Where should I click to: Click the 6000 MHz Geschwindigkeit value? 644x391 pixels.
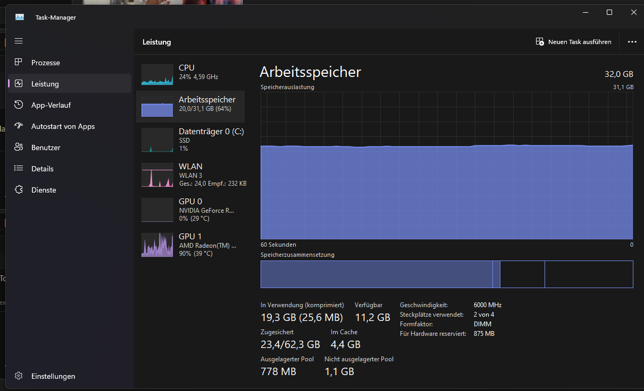click(488, 305)
